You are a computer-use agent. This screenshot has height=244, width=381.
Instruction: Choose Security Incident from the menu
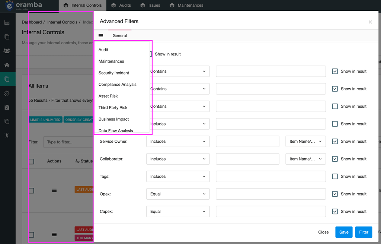(114, 73)
